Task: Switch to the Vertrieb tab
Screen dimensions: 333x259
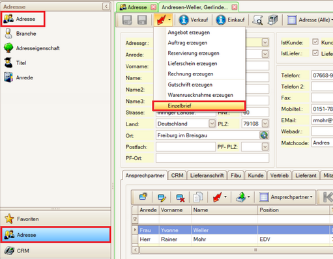Action: tap(280, 176)
